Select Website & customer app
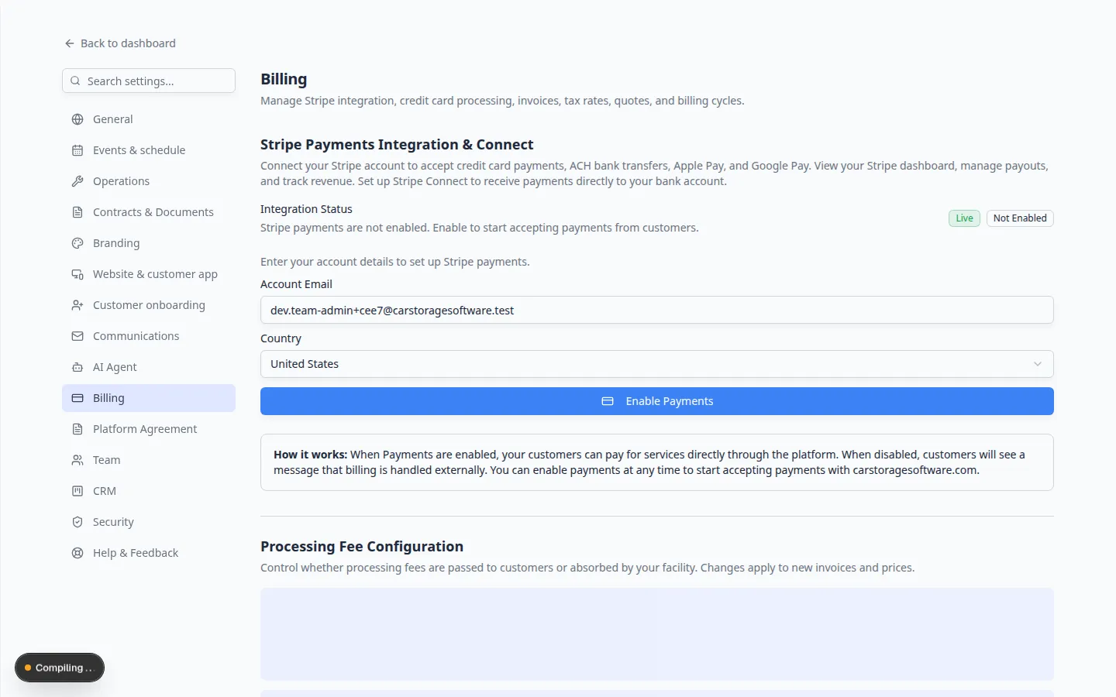 click(149, 274)
